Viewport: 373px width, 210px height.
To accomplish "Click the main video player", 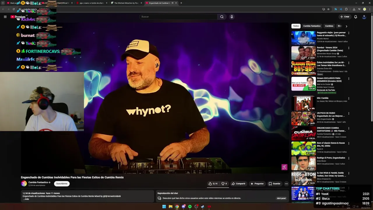I will point(155,98).
